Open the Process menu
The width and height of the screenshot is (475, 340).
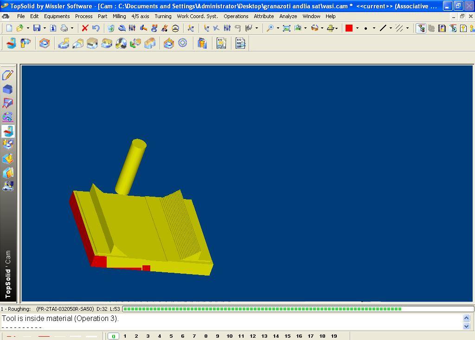tap(84, 16)
